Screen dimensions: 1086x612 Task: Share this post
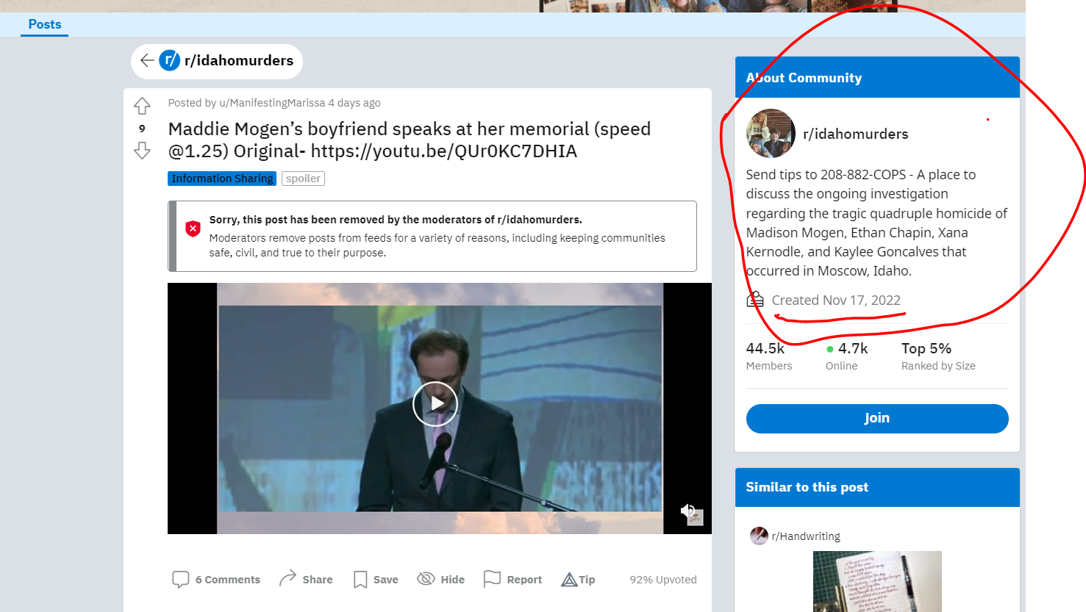(306, 580)
